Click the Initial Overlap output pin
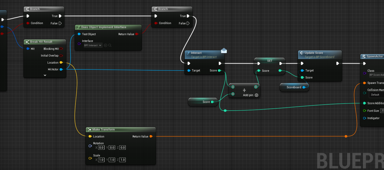384x170 pixels. (x=61, y=56)
